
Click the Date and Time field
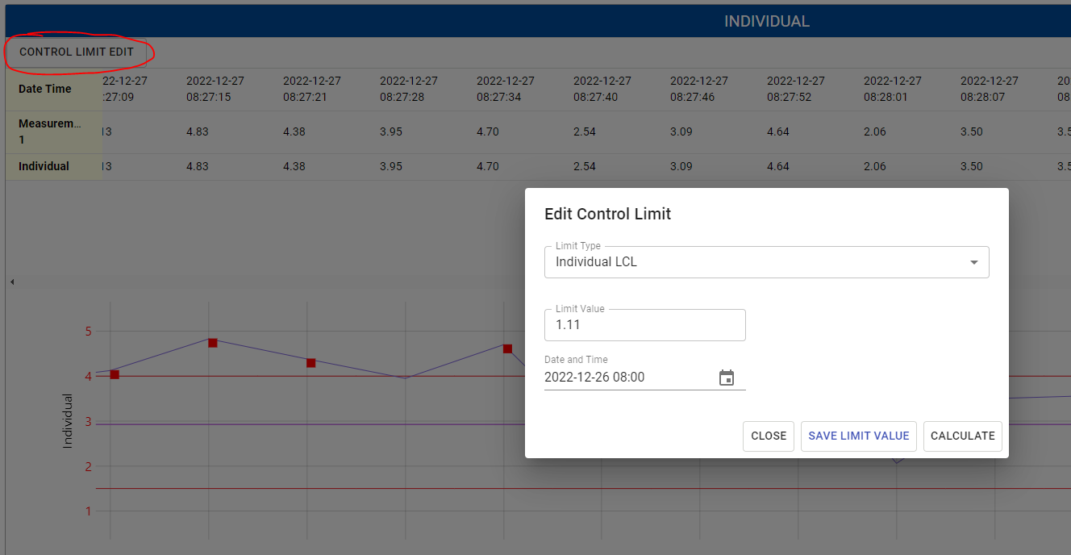tap(629, 378)
